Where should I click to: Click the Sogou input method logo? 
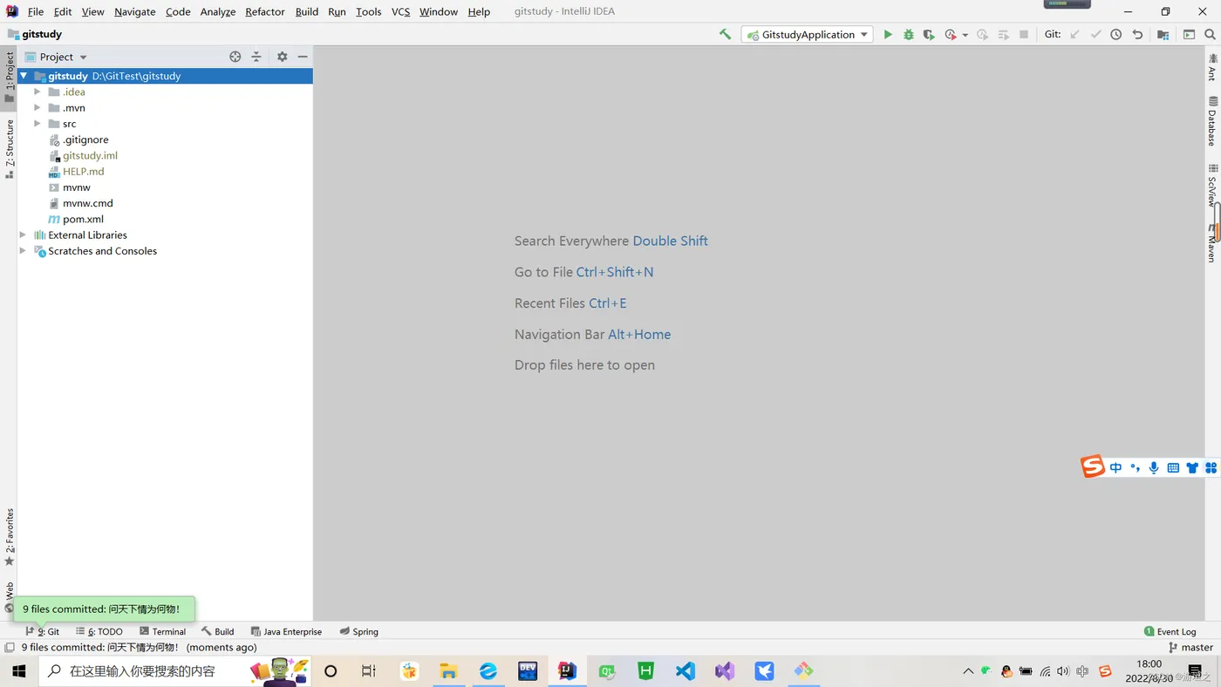1093,466
